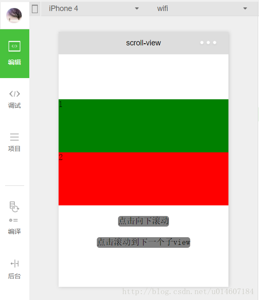
Task: Open the user avatar profile picture
Action: click(x=14, y=15)
